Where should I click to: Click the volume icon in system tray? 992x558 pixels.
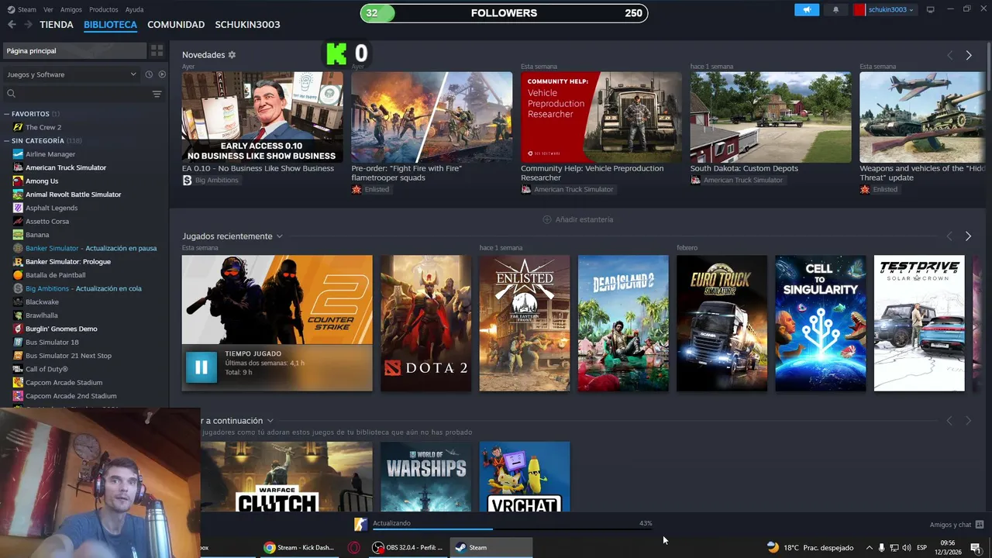click(906, 547)
